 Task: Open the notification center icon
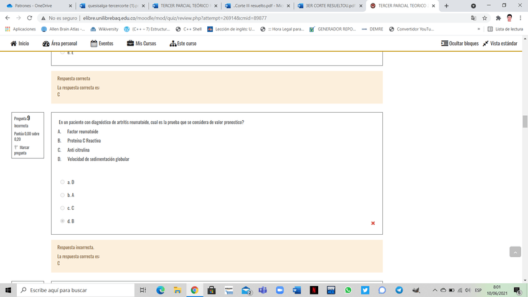(518, 291)
